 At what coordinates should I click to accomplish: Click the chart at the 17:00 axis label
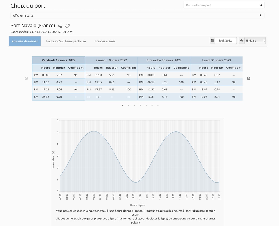tap(173, 197)
